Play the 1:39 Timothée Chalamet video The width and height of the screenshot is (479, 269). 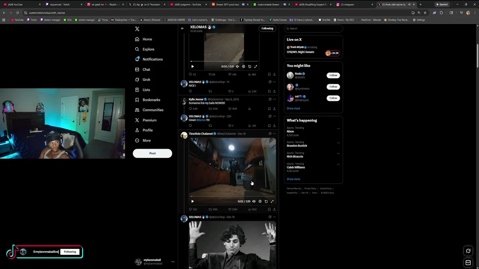(x=192, y=201)
